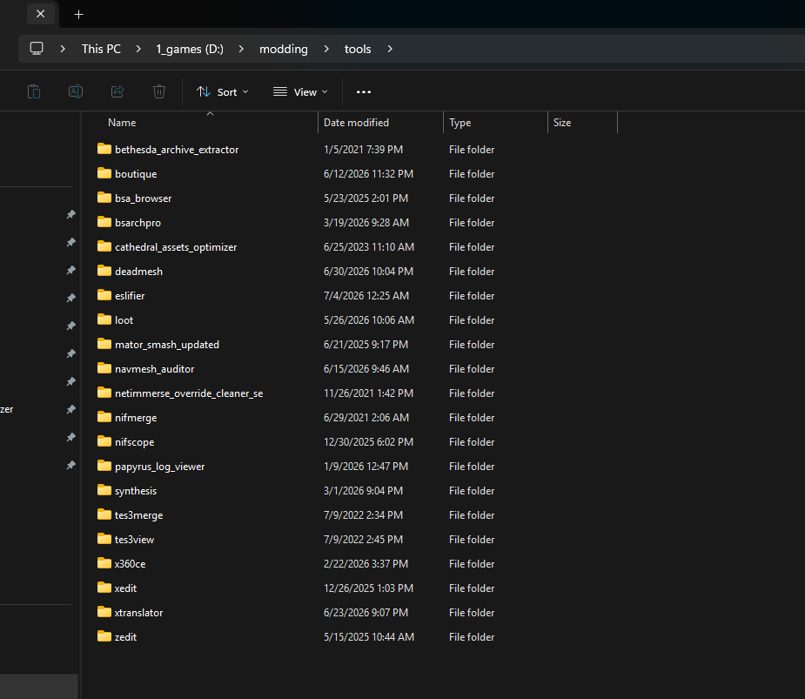The width and height of the screenshot is (805, 699).
Task: Expand chevron after the PC icon
Action: (x=63, y=49)
